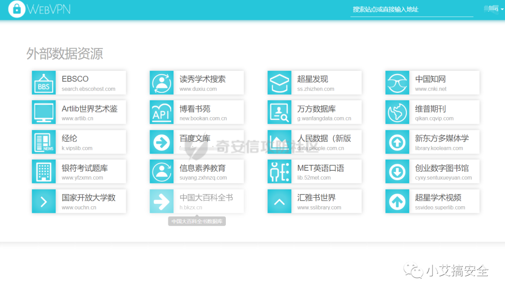Click the MET英语口语 icon
Screen dimensions: 505x293
(280, 172)
